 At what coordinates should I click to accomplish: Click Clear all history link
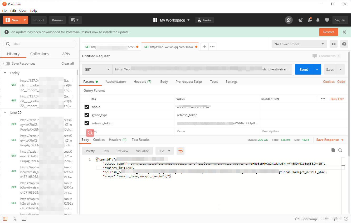pyautogui.click(x=67, y=64)
